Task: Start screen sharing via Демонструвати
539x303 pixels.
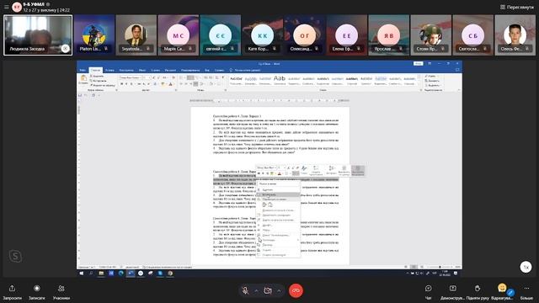Action: (453, 292)
